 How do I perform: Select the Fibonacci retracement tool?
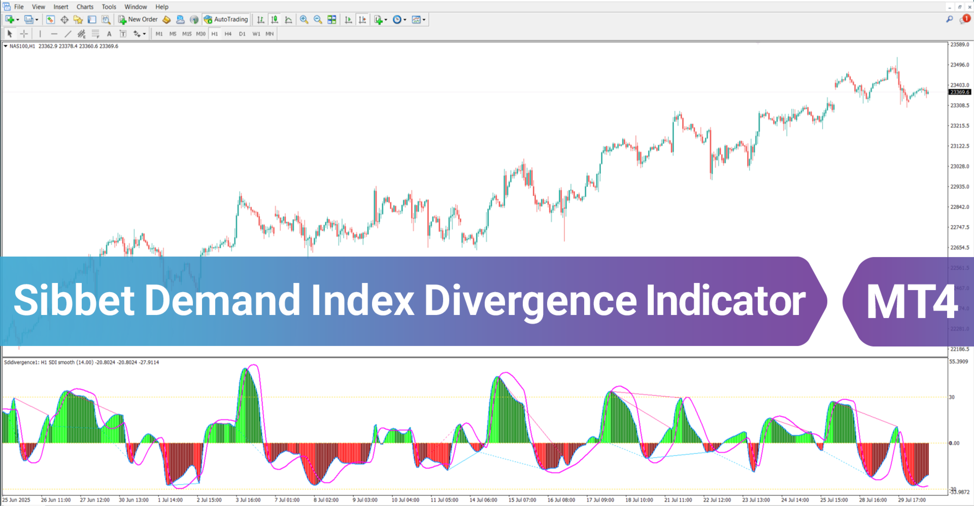[x=95, y=34]
